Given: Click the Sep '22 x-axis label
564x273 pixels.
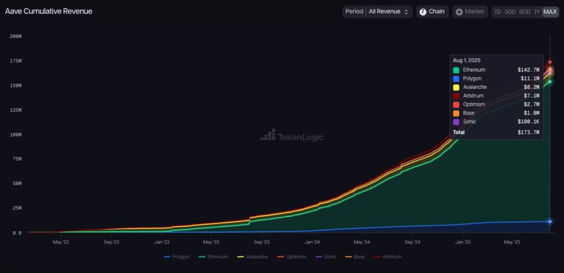Looking at the screenshot, I should tap(111, 242).
